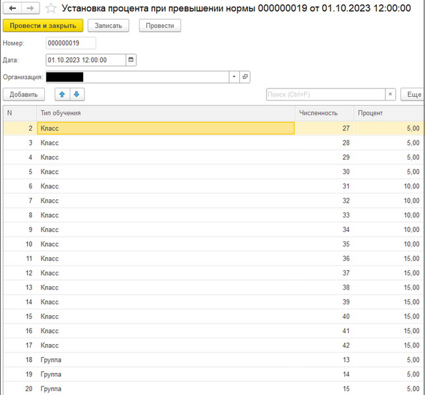
Task: Open the Еще menu
Action: click(x=413, y=95)
